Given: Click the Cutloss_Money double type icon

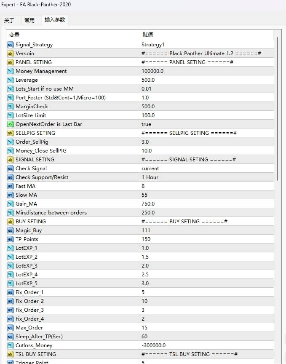Looking at the screenshot, I should coord(11,345).
